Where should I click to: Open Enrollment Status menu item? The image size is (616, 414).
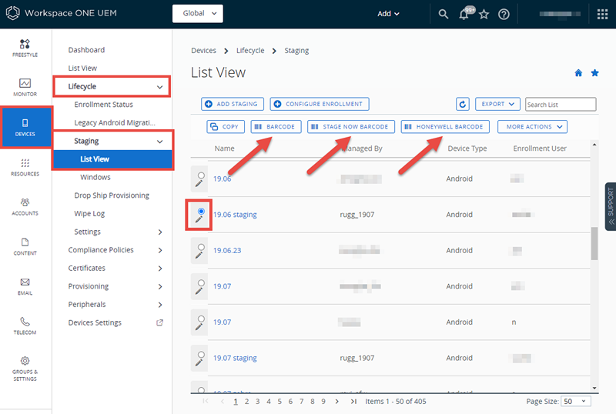click(x=104, y=105)
